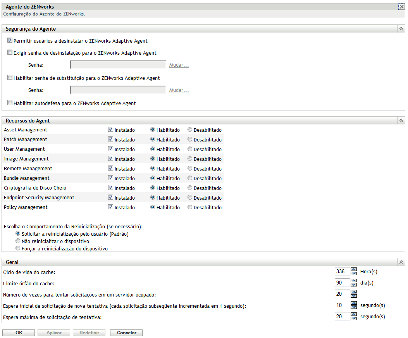Decrease Espera inicial de solicitação seconds
Viewport: 408px width, 338px height.
click(354, 307)
